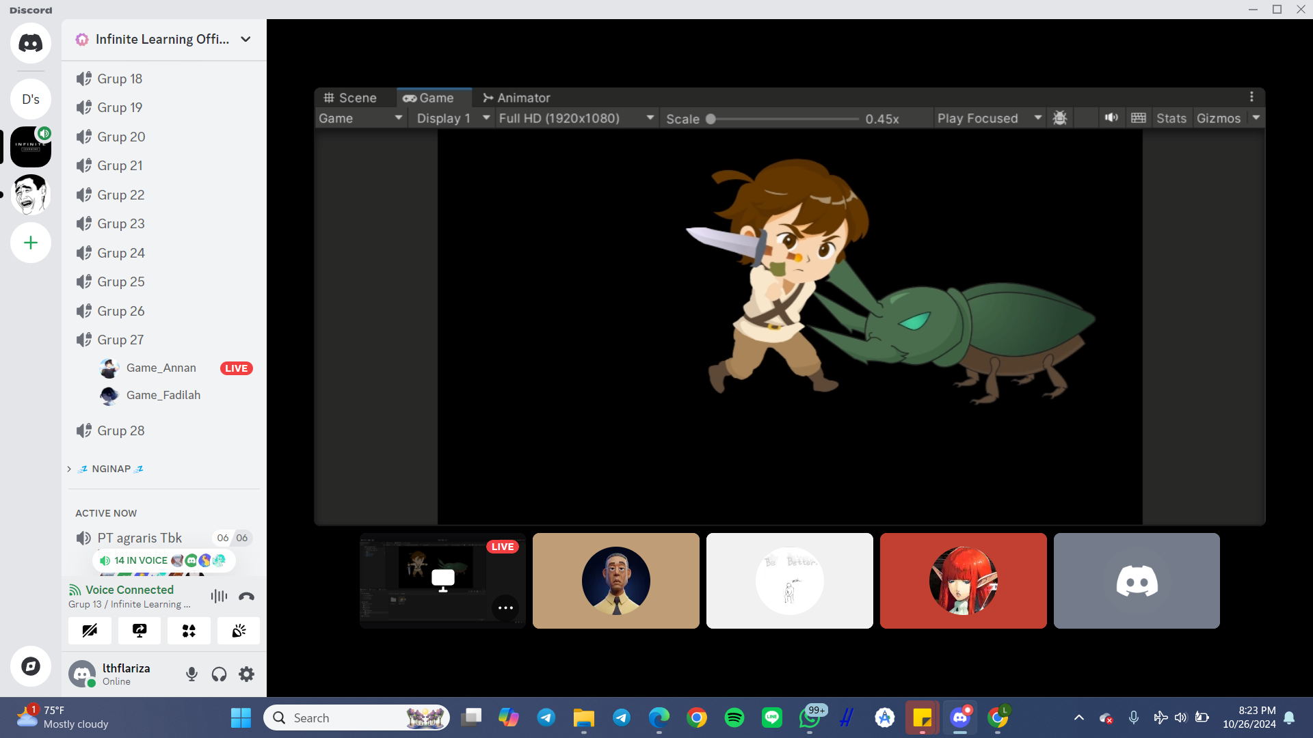Select participant tile with red-haired avatar

tap(964, 581)
